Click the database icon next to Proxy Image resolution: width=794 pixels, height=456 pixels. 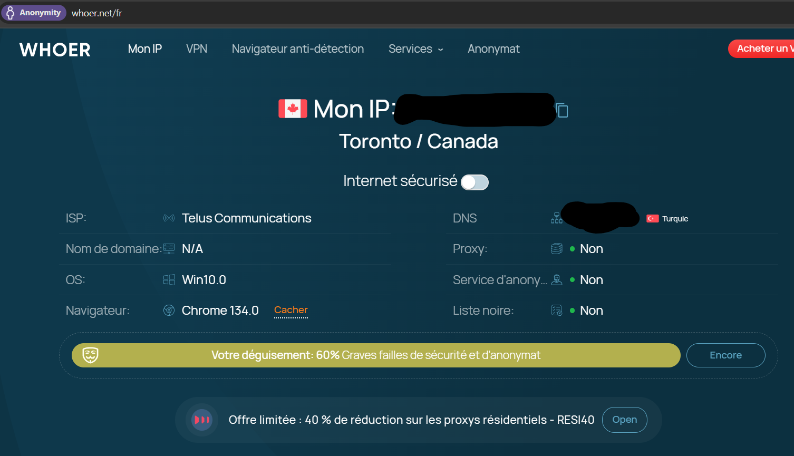(x=556, y=248)
